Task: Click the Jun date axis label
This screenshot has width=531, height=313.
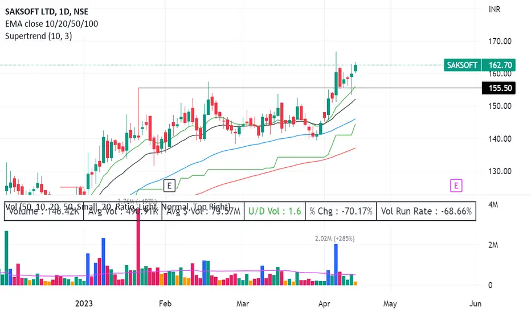Action: point(476,303)
